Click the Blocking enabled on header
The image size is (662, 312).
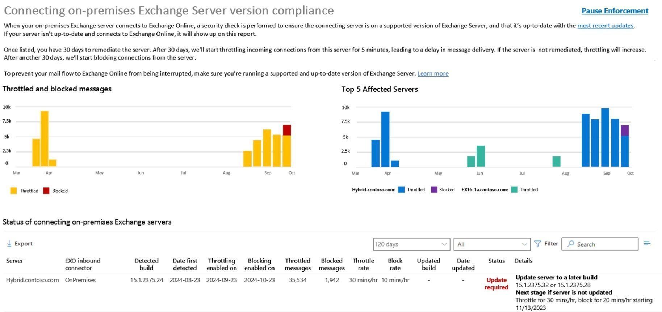(259, 265)
